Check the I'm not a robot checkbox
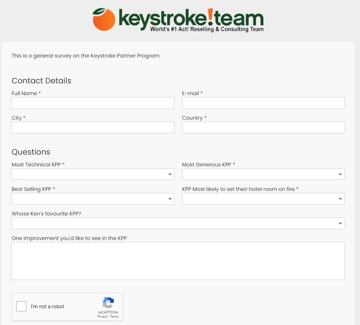The height and width of the screenshot is (325, 360). tap(21, 307)
